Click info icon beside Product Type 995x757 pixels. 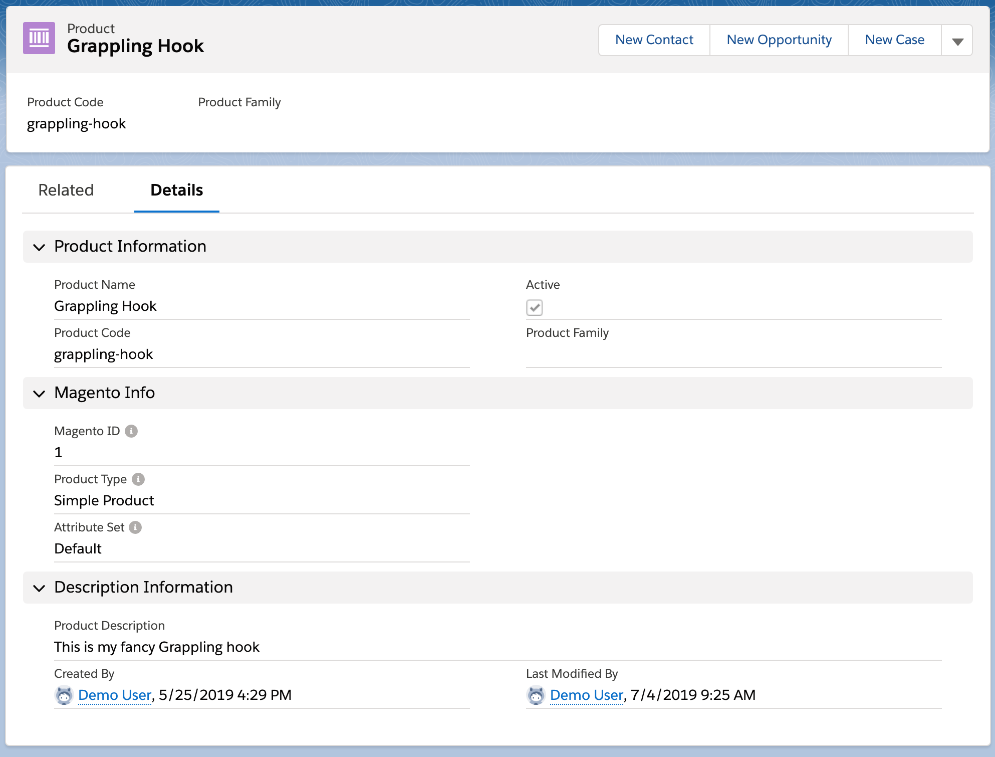(x=138, y=479)
